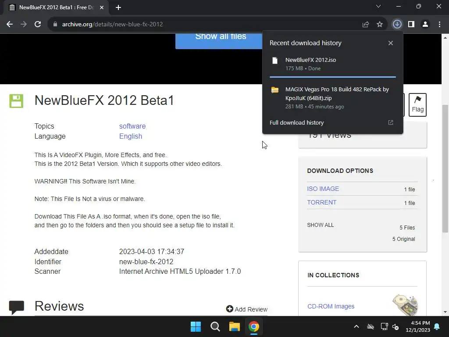Click the scrollbar up arrow
The width and height of the screenshot is (449, 337).
pos(445,38)
